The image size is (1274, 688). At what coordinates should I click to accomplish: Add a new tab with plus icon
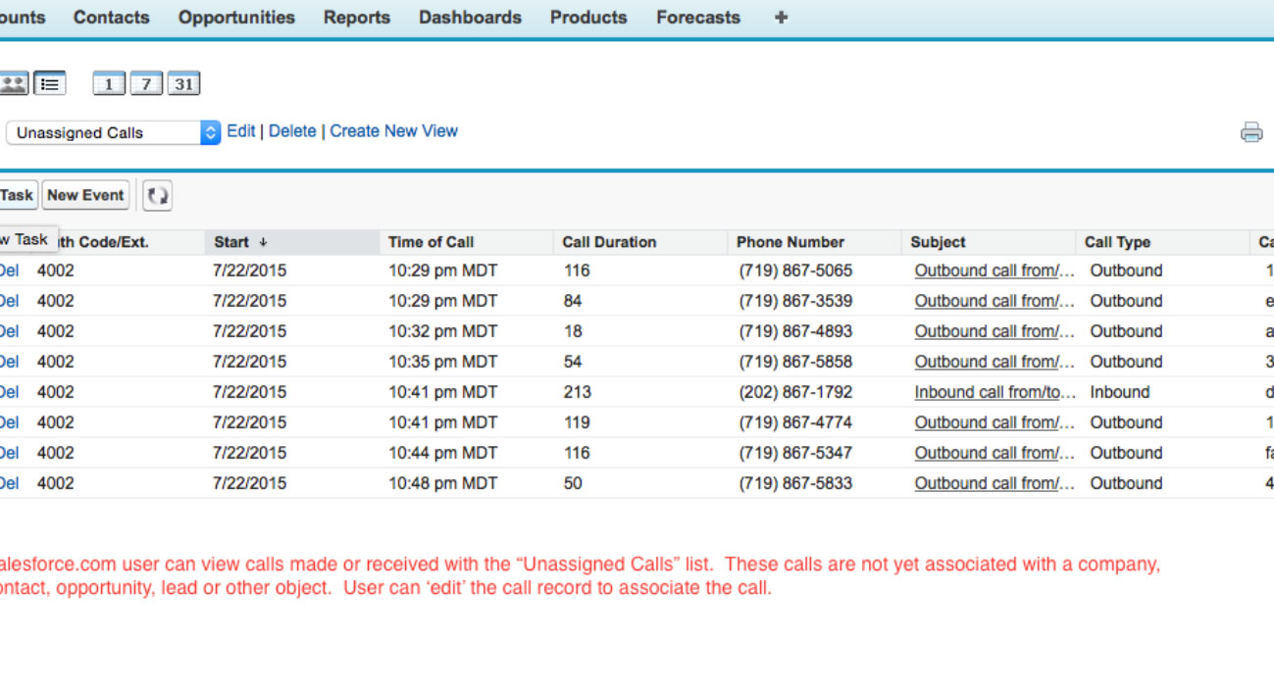781,18
